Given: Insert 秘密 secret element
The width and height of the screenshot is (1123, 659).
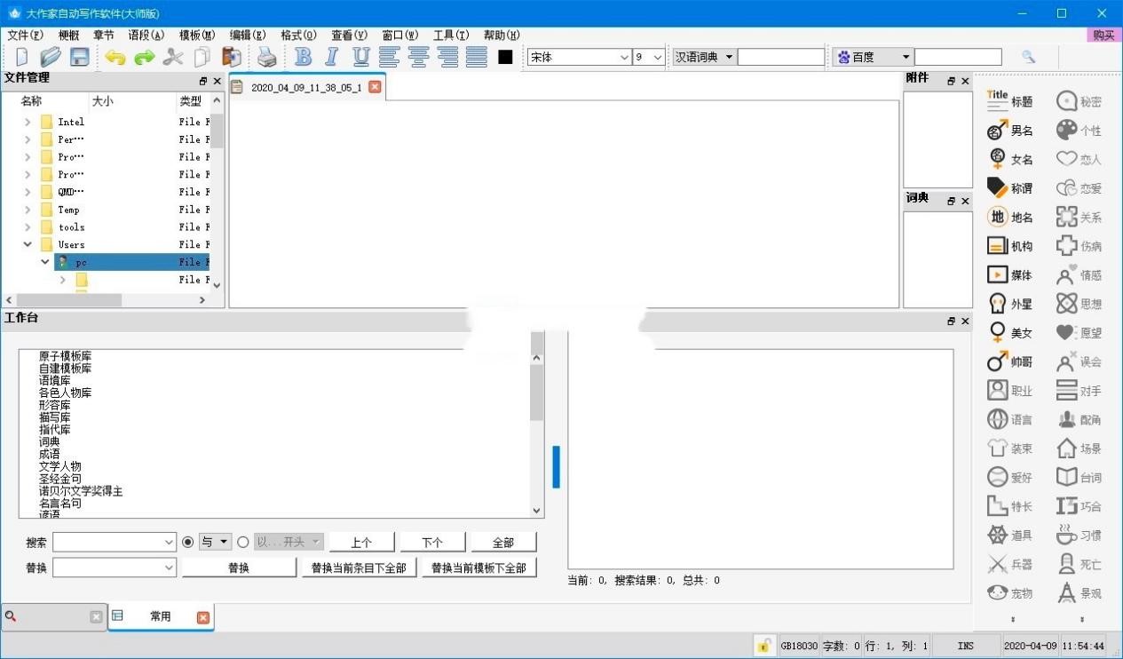Looking at the screenshot, I should click(x=1080, y=101).
